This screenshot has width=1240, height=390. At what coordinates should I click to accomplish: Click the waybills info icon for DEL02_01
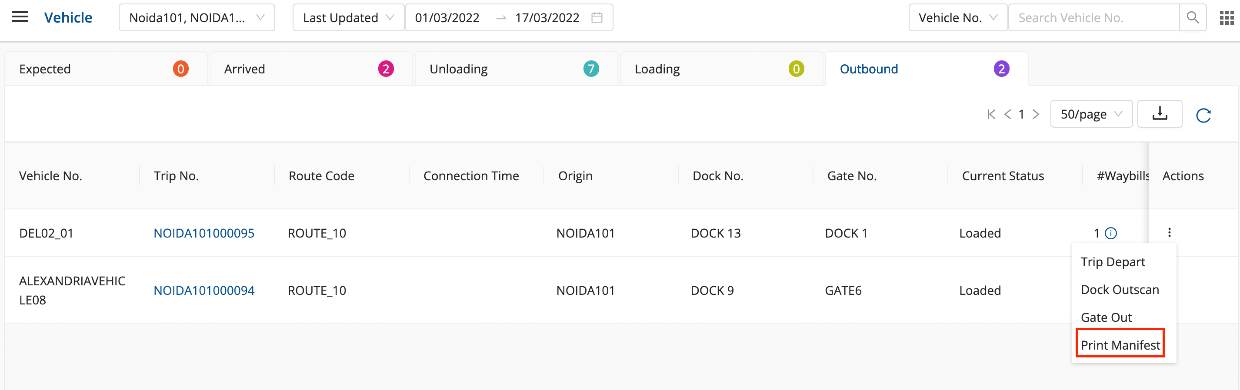click(x=1110, y=233)
